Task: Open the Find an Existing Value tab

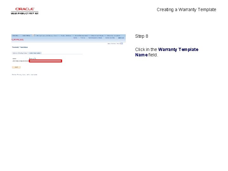Action: 20,53
